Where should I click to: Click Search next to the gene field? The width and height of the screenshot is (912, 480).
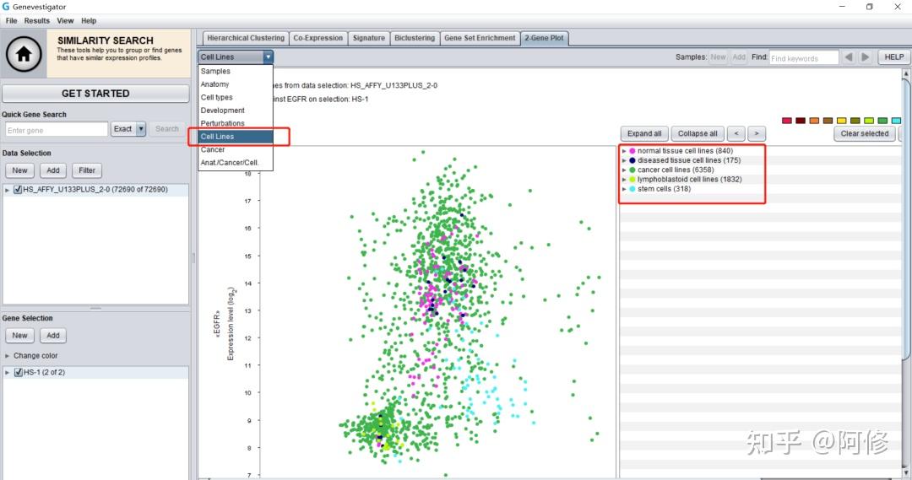pos(167,129)
